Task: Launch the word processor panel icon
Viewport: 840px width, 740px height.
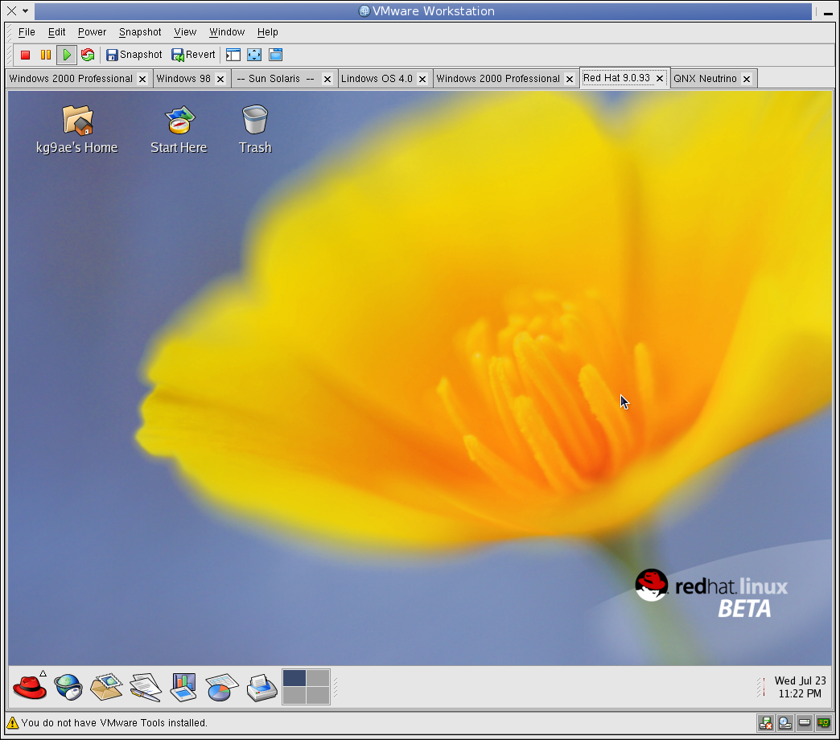Action: [x=146, y=687]
